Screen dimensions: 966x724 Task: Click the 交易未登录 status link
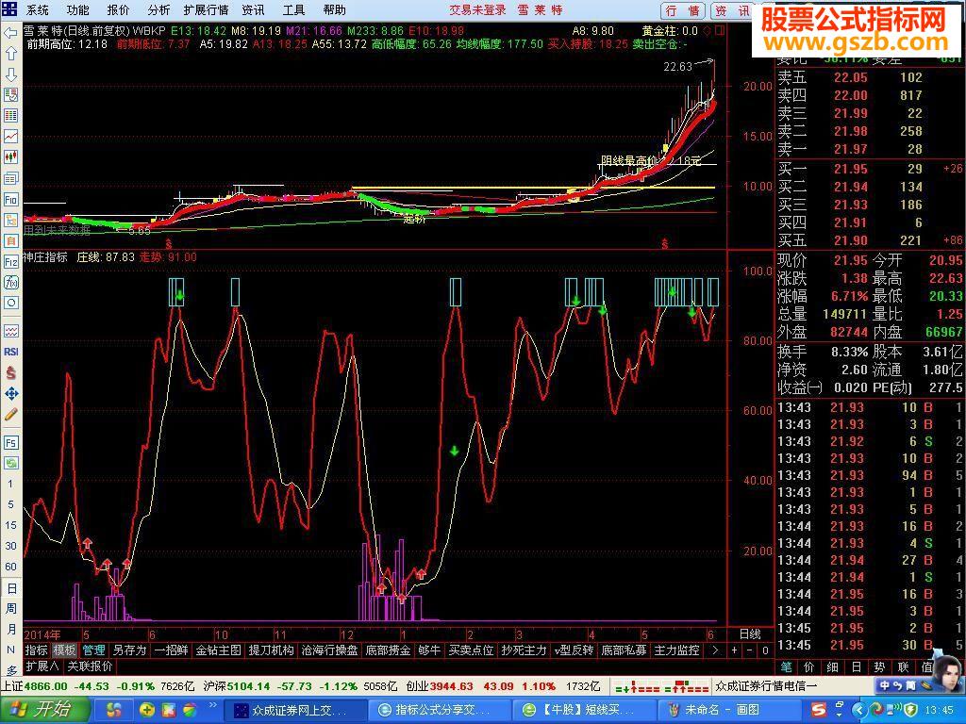coord(476,9)
